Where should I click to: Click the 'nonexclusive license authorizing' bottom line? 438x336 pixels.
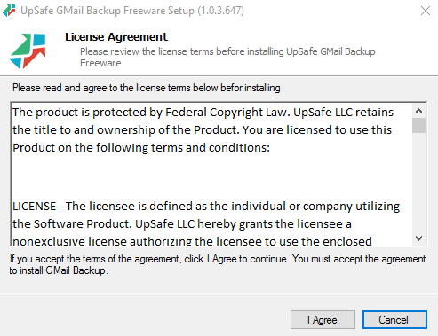coord(192,241)
